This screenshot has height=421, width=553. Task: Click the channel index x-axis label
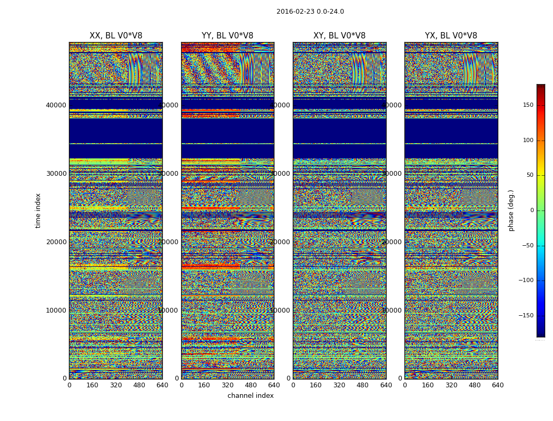point(250,396)
